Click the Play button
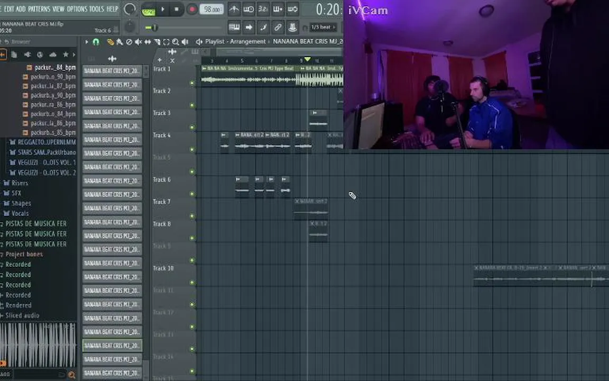 [163, 10]
